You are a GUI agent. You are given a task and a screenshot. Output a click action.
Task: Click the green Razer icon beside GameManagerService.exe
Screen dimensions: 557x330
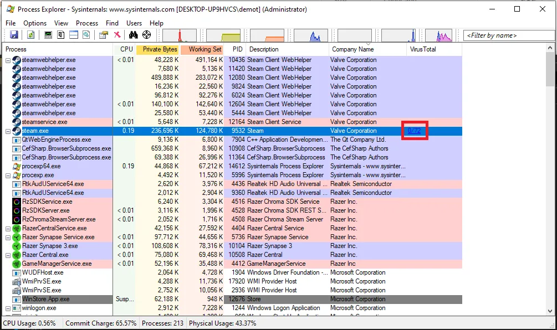click(x=17, y=264)
